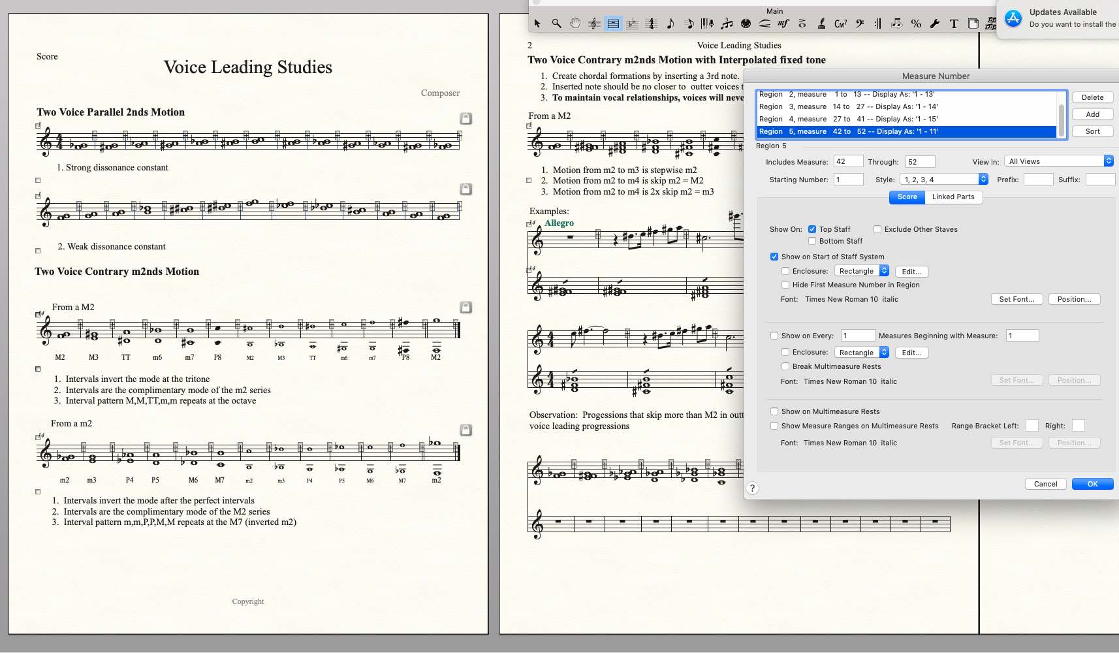Pick the Clef tool icon
The width and height of the screenshot is (1119, 653).
(x=859, y=24)
